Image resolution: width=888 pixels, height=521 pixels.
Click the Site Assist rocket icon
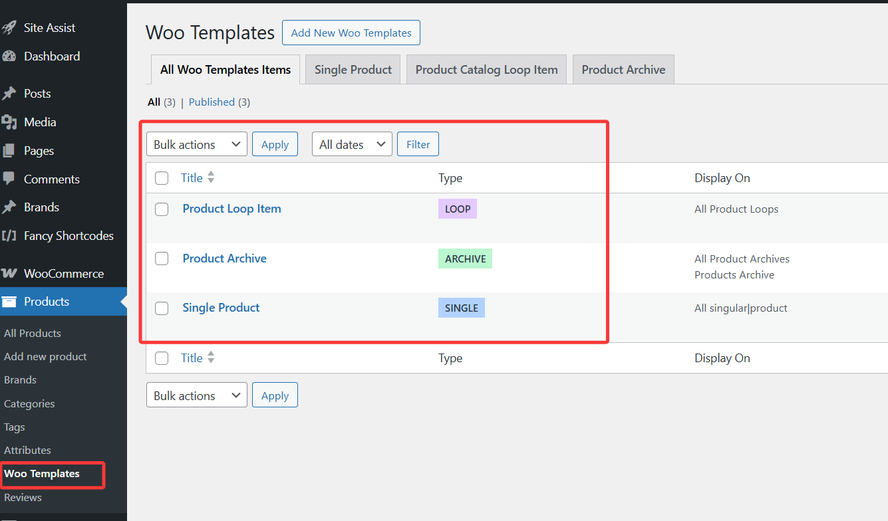(9, 28)
